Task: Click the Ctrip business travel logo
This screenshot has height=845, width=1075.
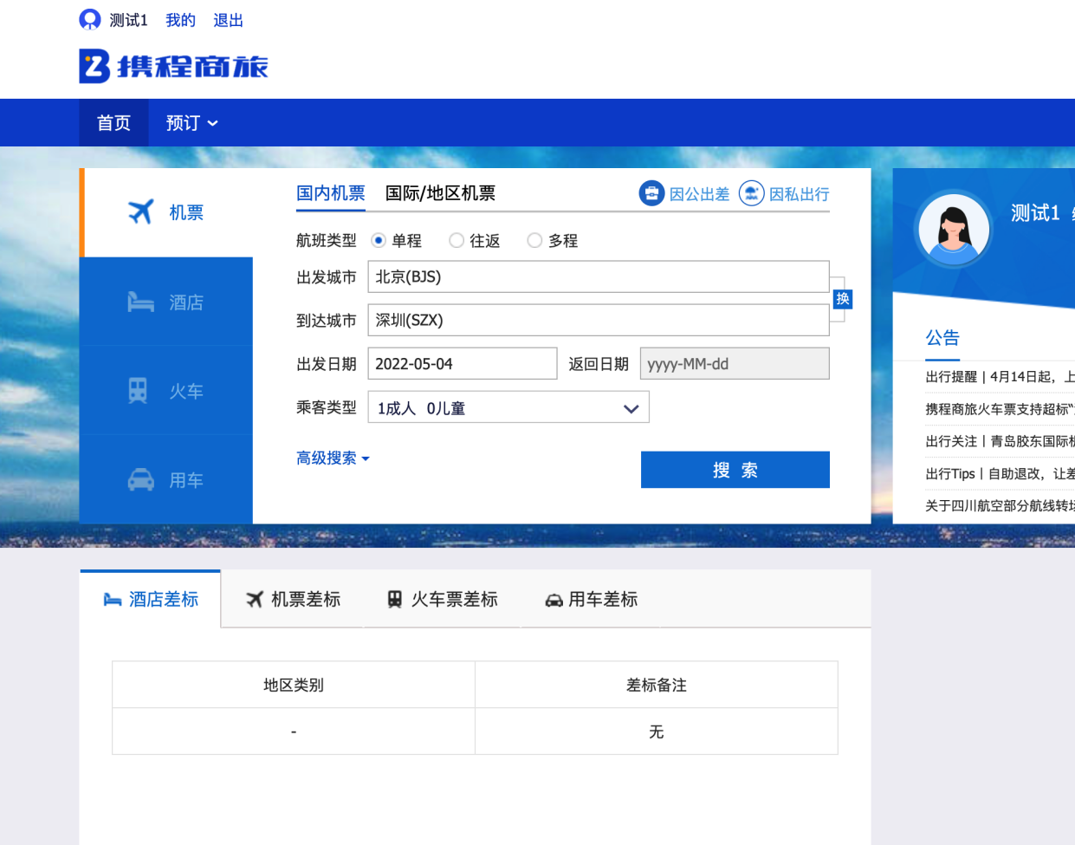Action: tap(173, 67)
